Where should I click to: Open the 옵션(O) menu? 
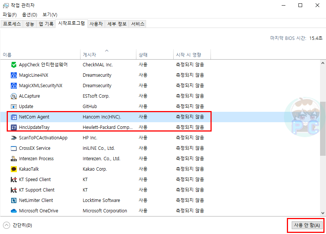pyautogui.click(x=29, y=15)
